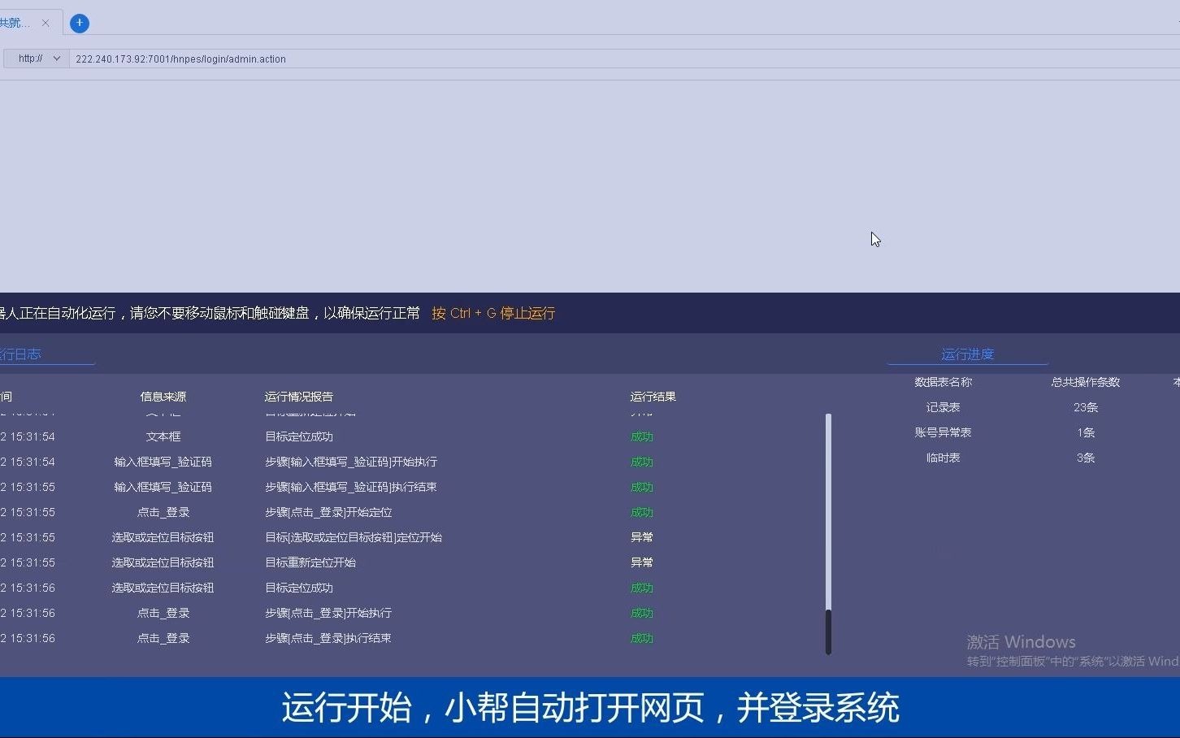The height and width of the screenshot is (738, 1180).
Task: Select the 临时表 row name
Action: coord(944,458)
